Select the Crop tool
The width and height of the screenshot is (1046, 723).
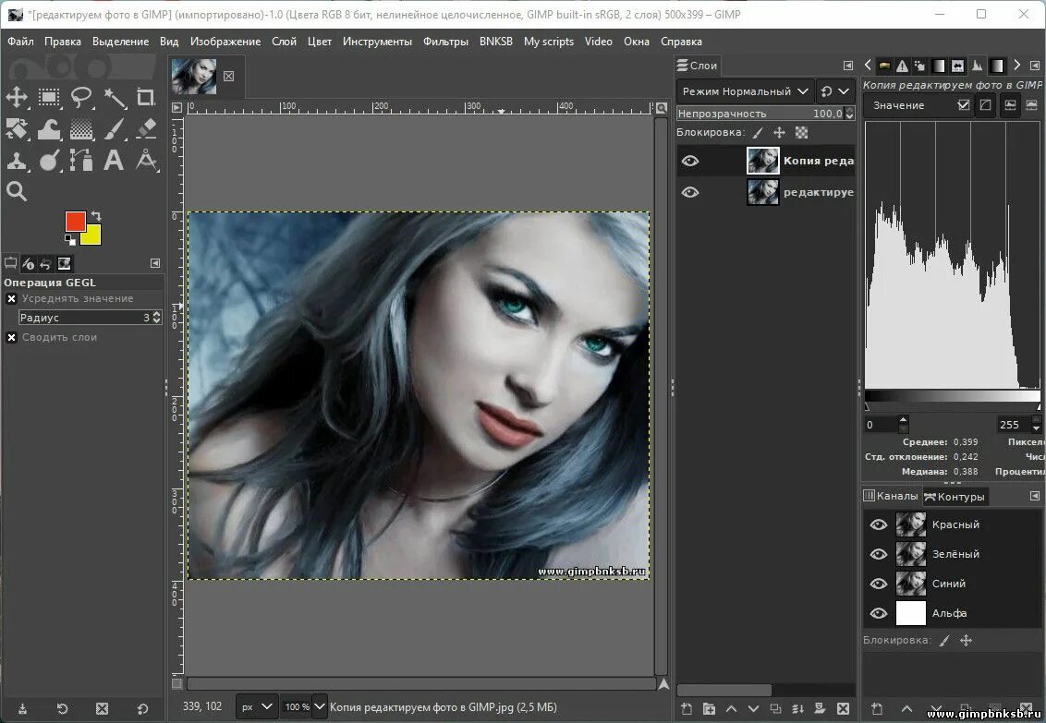[x=146, y=97]
